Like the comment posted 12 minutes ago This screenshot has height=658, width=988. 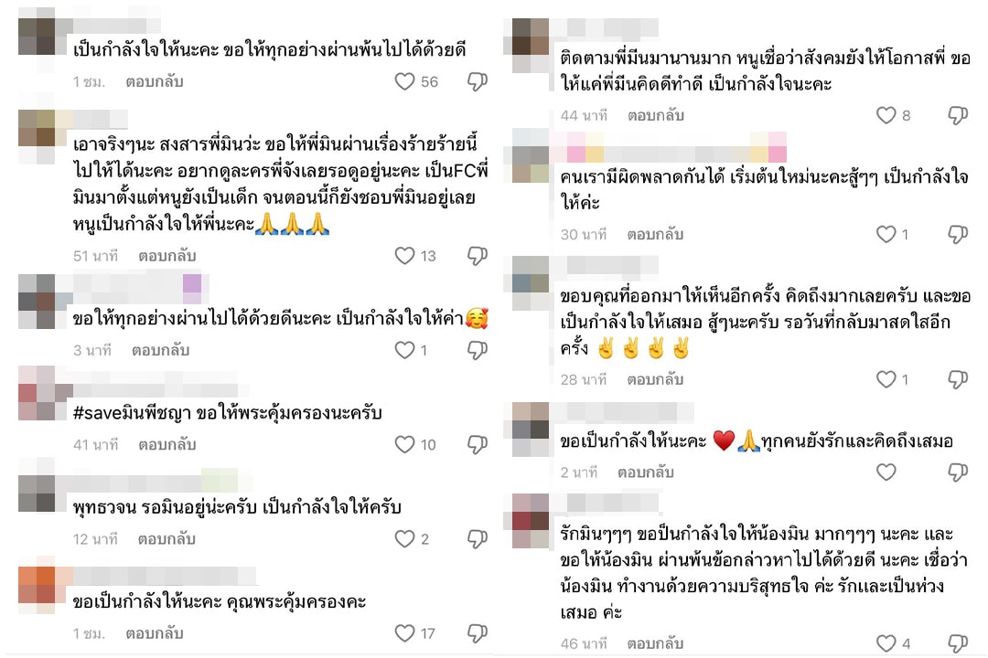pyautogui.click(x=404, y=539)
